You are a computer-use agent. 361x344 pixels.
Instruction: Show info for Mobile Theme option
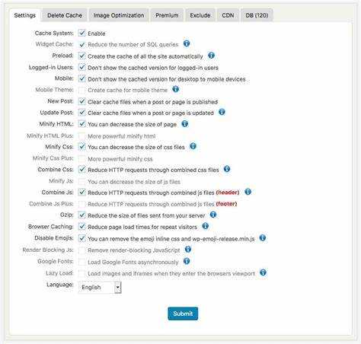[176, 89]
